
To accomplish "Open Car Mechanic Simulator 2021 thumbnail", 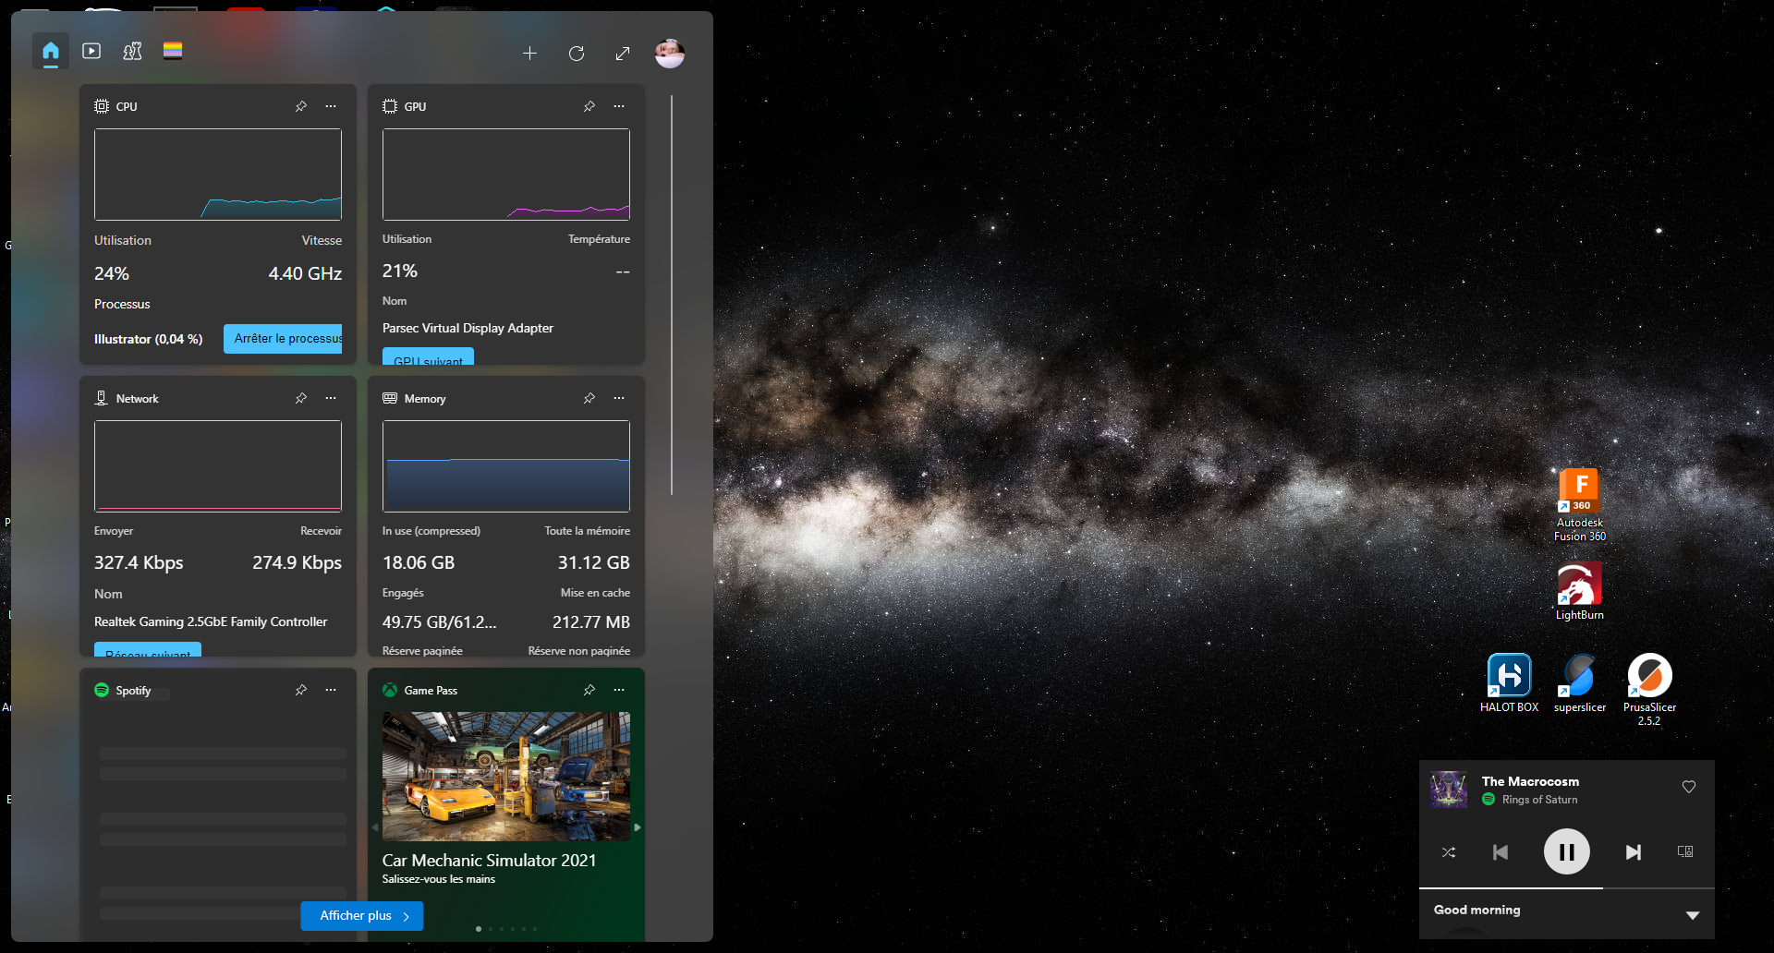I will [x=506, y=776].
